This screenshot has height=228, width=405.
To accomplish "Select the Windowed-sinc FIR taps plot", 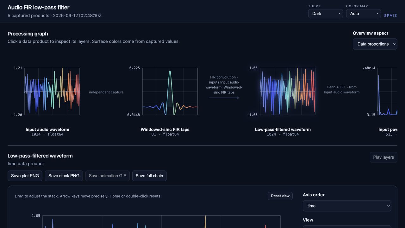I will pos(170,91).
